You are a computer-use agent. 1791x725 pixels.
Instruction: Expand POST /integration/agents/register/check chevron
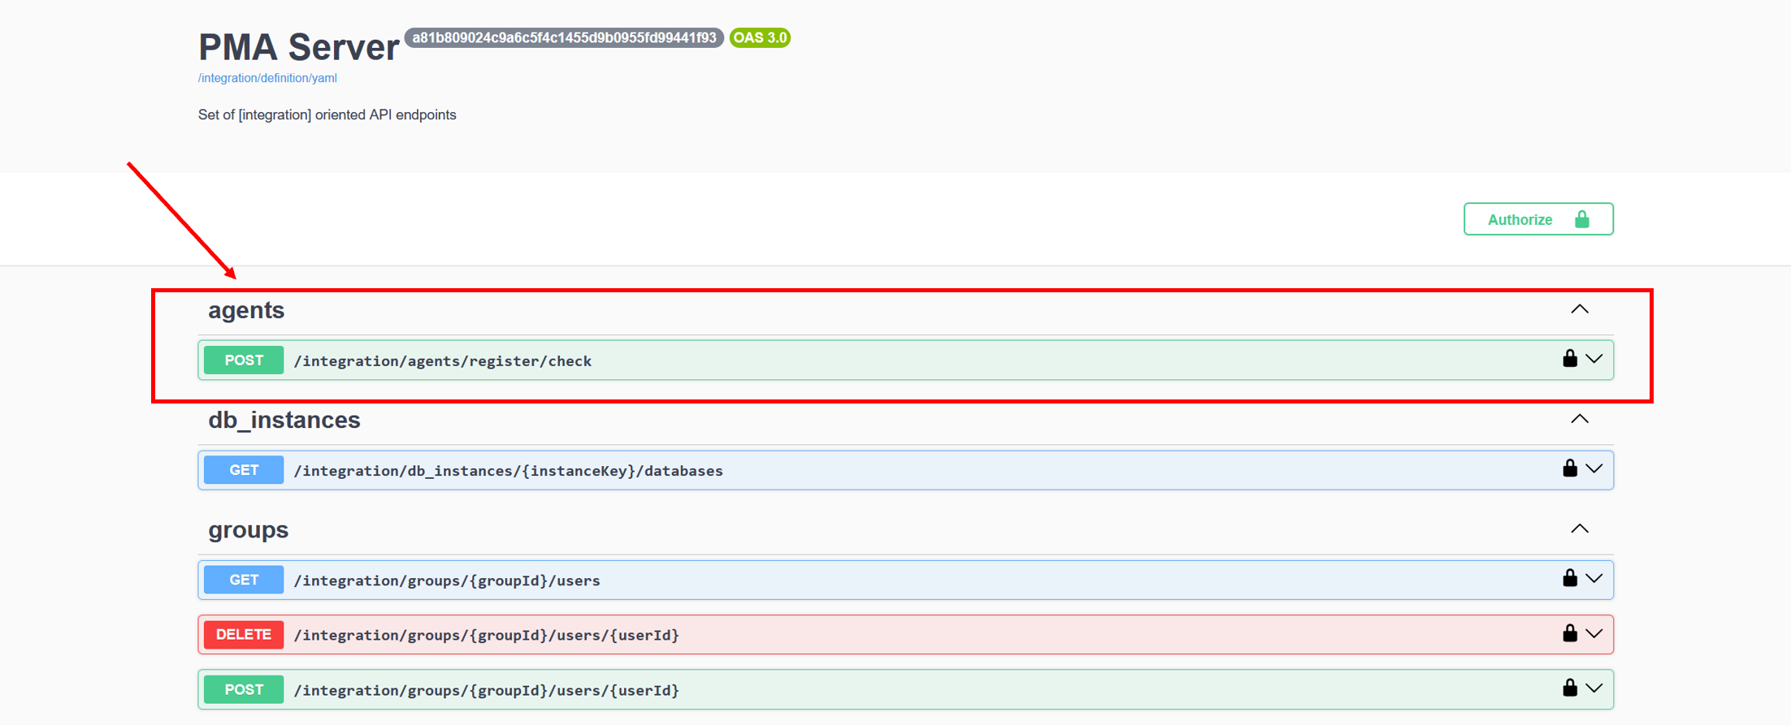click(x=1594, y=359)
